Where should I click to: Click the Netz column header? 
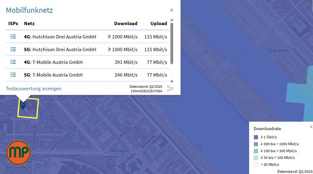tap(29, 24)
